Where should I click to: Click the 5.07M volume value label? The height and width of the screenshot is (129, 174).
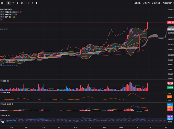(170, 83)
